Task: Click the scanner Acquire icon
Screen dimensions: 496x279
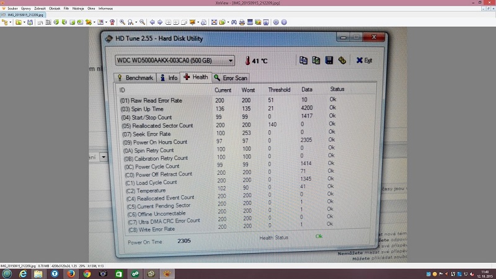Action: coord(250,22)
